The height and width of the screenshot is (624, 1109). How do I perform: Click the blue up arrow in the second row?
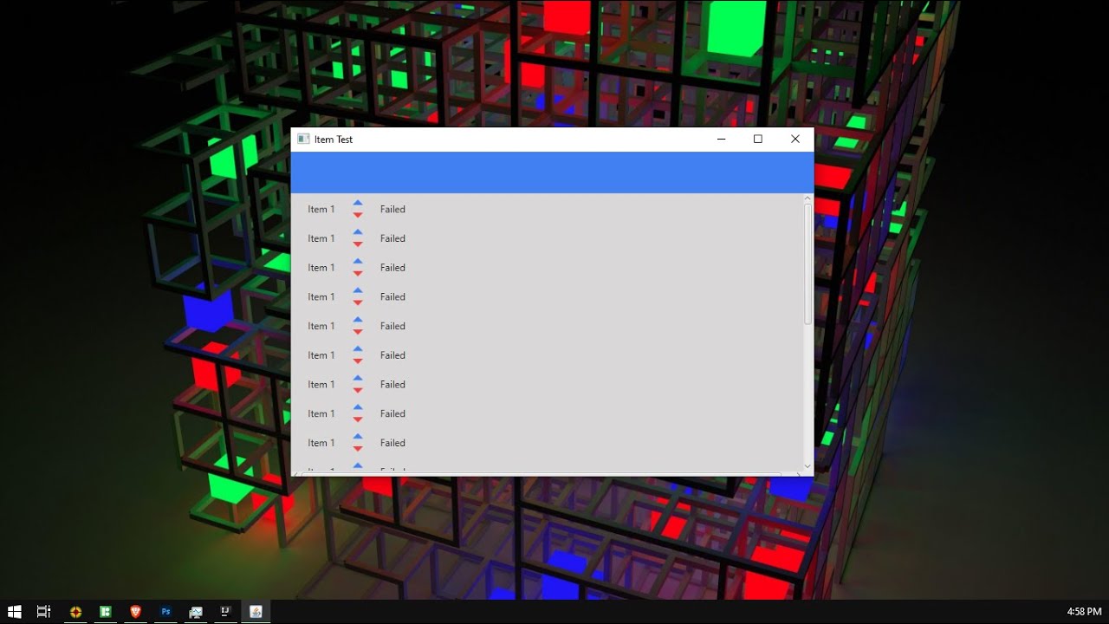pyautogui.click(x=358, y=232)
